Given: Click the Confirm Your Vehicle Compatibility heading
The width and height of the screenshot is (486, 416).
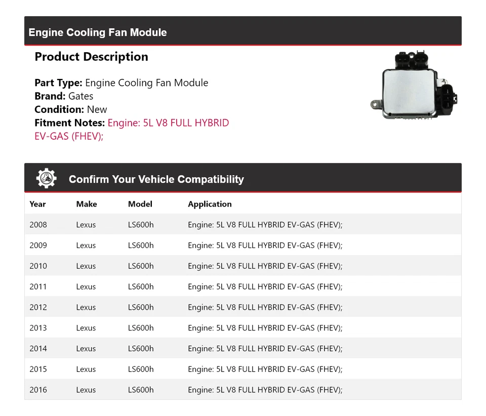Looking at the screenshot, I should point(156,179).
